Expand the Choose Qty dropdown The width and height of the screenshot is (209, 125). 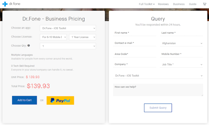(68, 46)
